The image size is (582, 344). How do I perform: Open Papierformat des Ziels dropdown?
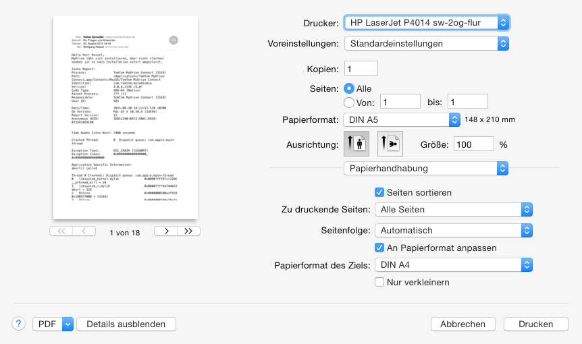click(454, 264)
